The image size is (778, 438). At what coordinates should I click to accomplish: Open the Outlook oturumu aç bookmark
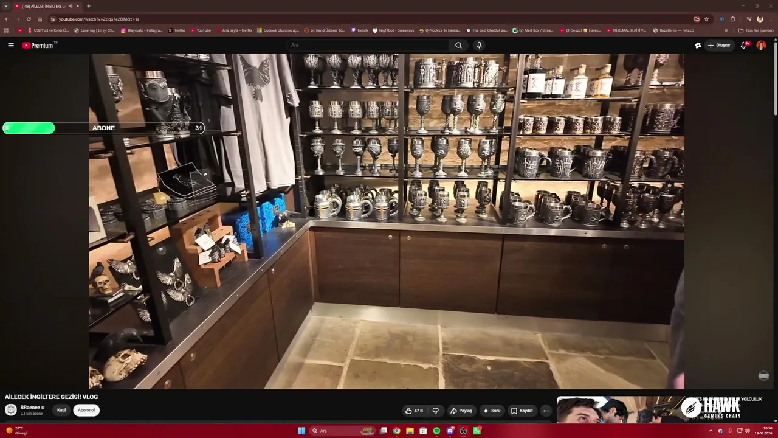point(278,30)
